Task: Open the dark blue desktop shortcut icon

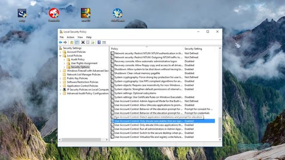Action: point(22,13)
